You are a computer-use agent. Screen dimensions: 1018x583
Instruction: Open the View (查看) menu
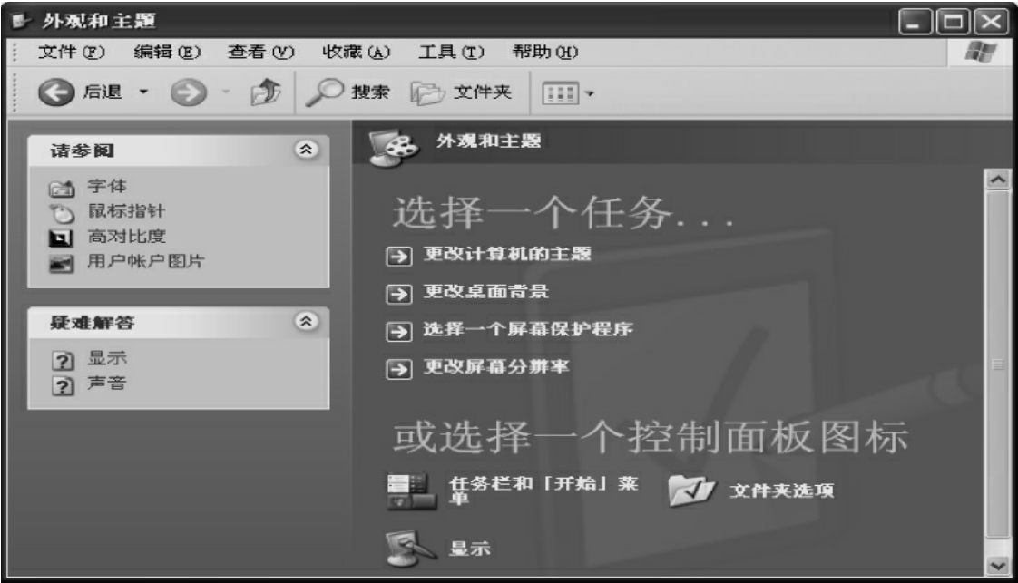(x=261, y=52)
